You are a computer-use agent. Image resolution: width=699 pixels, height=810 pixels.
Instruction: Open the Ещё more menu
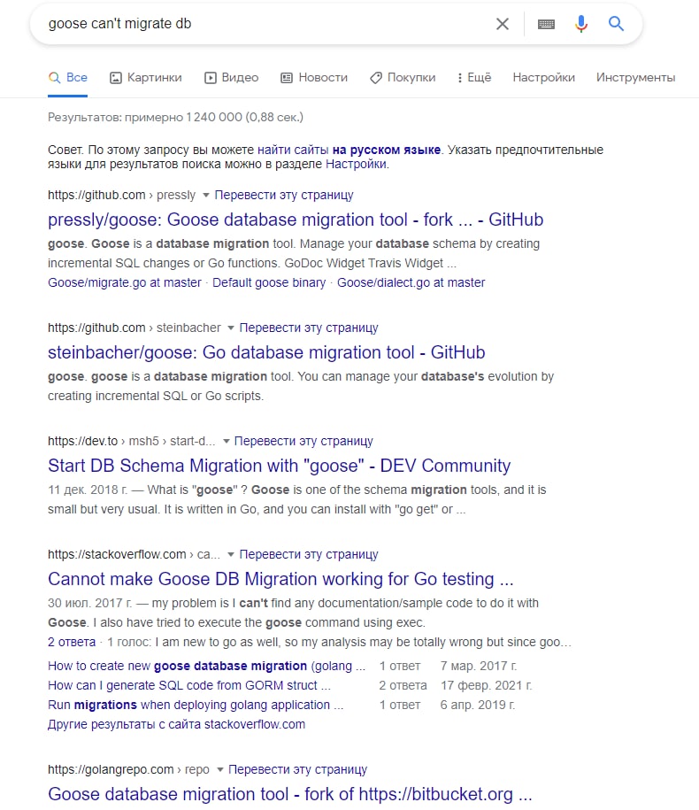point(474,78)
